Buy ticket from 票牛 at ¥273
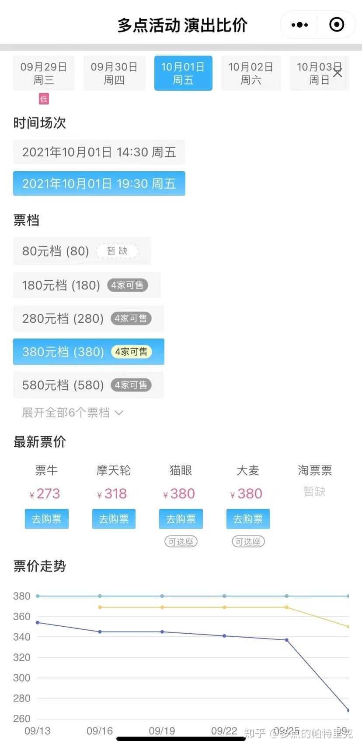 click(47, 519)
